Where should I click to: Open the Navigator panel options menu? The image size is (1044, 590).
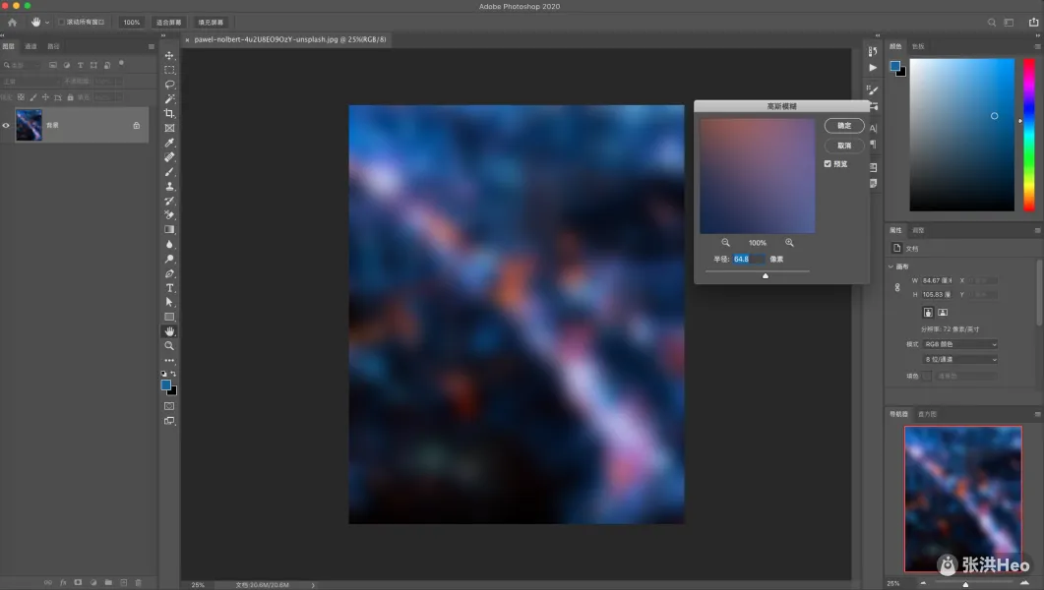[1037, 414]
